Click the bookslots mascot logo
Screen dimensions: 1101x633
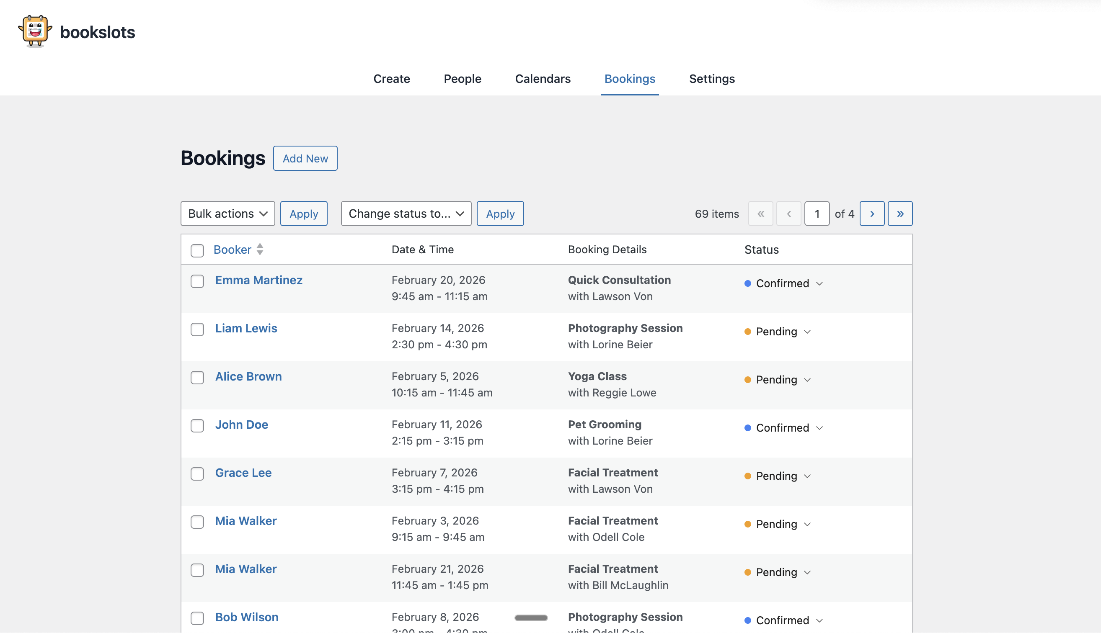click(35, 31)
